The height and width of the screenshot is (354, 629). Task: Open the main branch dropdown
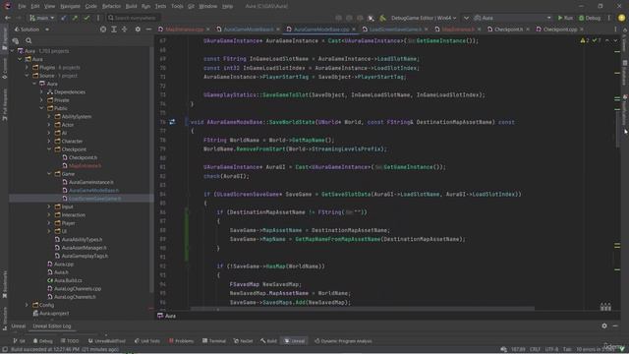click(x=41, y=18)
